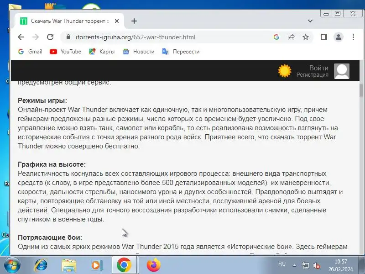Image resolution: width=365 pixels, height=274 pixels.
Task: Click the Chrome taskbar button
Action: click(x=124, y=265)
